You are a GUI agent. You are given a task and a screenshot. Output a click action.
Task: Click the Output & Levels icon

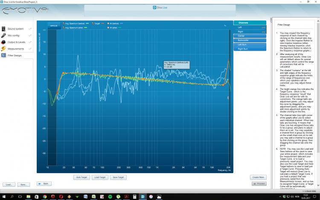pyautogui.click(x=3, y=42)
